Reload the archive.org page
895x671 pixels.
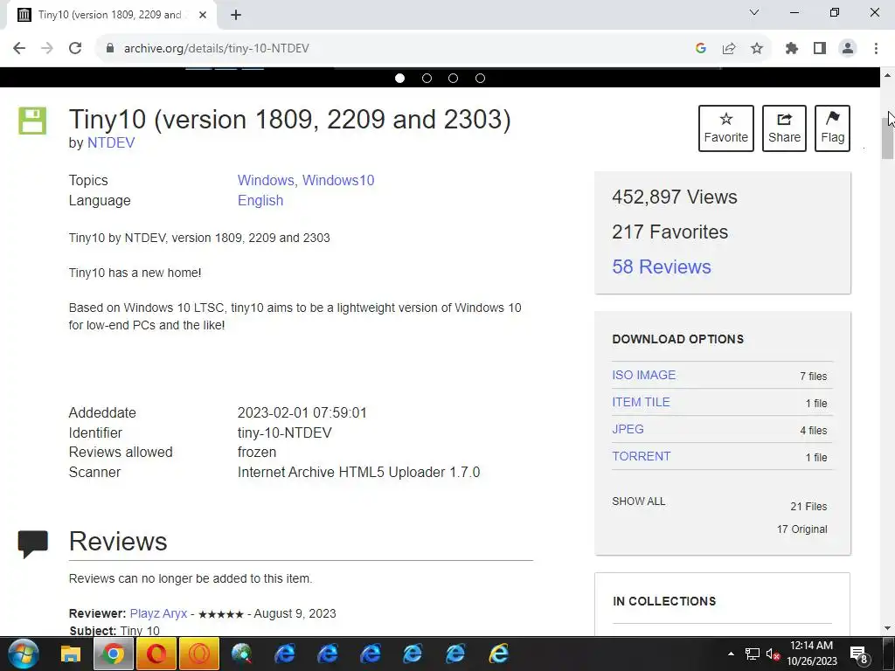[75, 48]
